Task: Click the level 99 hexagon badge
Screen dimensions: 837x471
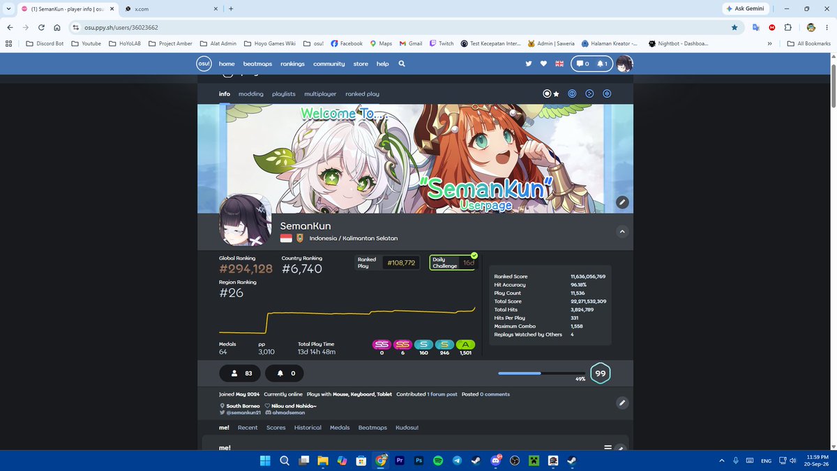Action: (600, 373)
